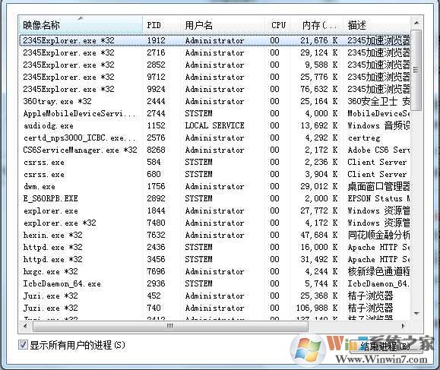Screen dimensions: 440x370
Task: Click the horizontal scrollbar thumb
Action: coord(170,326)
